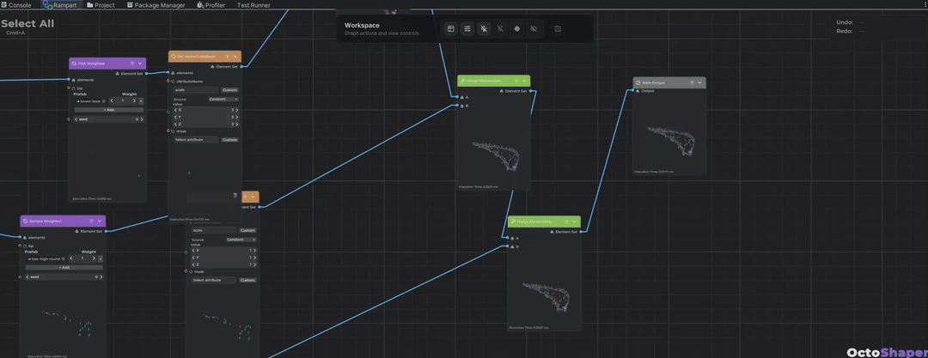Click the crossed-out eye icon in Workspace toolbar
The image size is (928, 358).
(534, 28)
